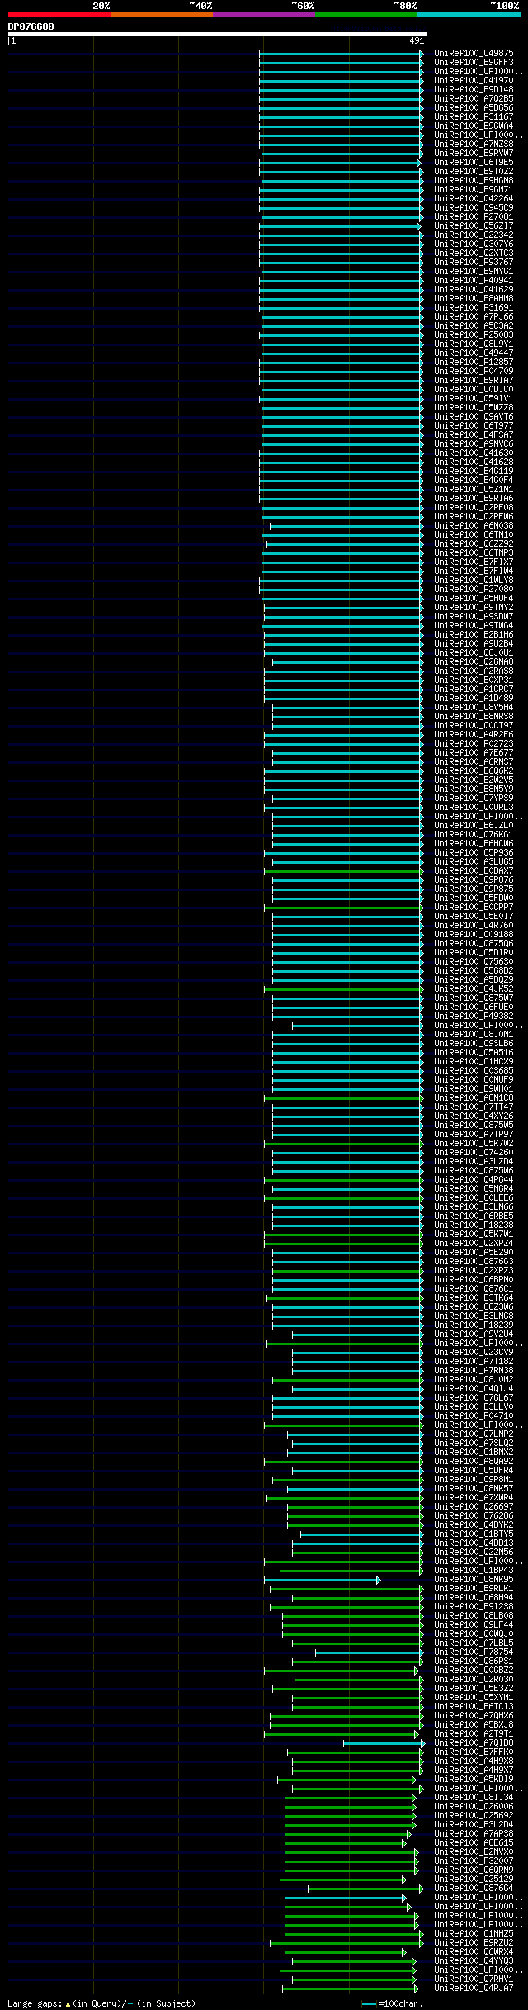Select hit label UniRef100_Q6WRX4
528x2010 pixels.
474,1951
